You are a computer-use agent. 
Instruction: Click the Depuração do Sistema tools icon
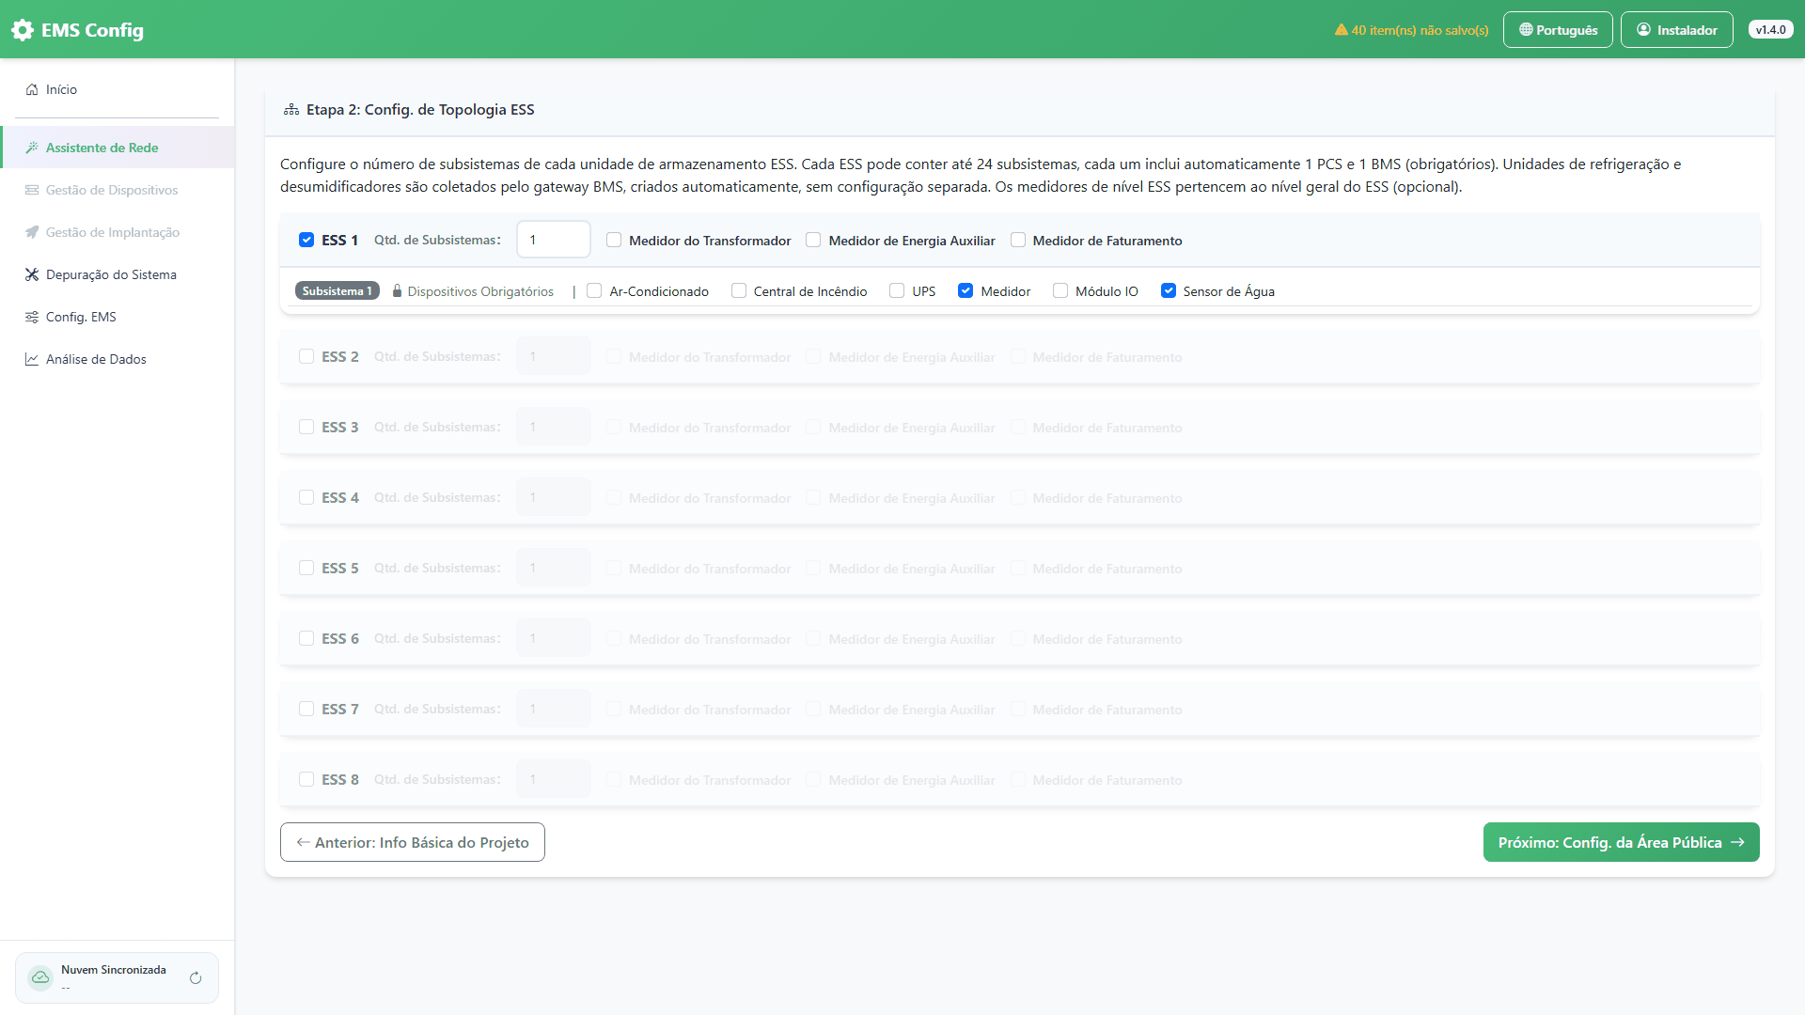tap(32, 274)
